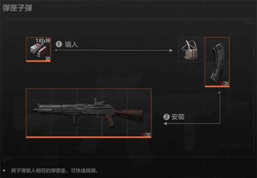Click the 彈匣子彈 title heading
Screen dimensions: 257x178
point(18,8)
